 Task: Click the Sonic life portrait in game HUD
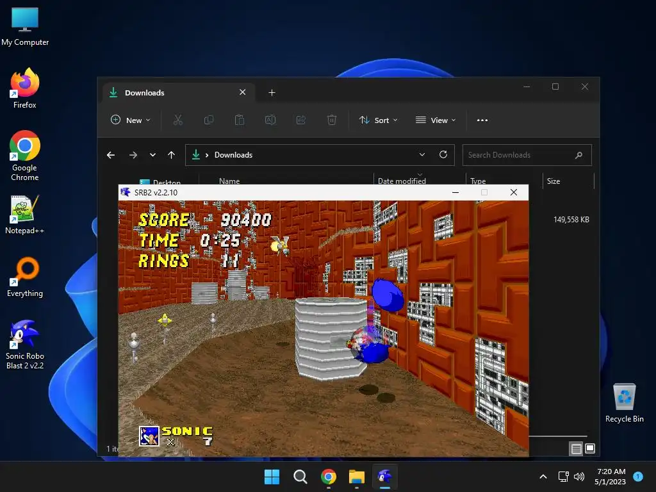[149, 436]
